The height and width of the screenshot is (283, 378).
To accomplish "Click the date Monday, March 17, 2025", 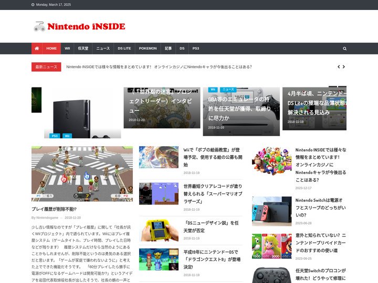I will (54, 5).
